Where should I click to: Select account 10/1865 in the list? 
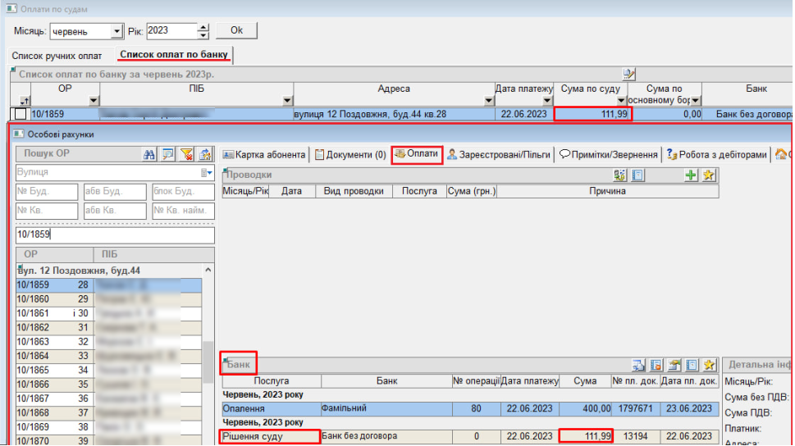point(33,370)
